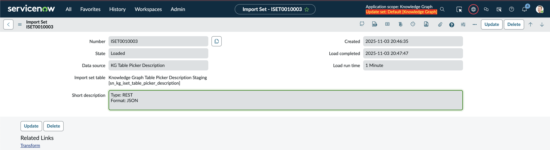Toggle the favorite star for ISET0010003
This screenshot has width=550, height=150.
[307, 10]
